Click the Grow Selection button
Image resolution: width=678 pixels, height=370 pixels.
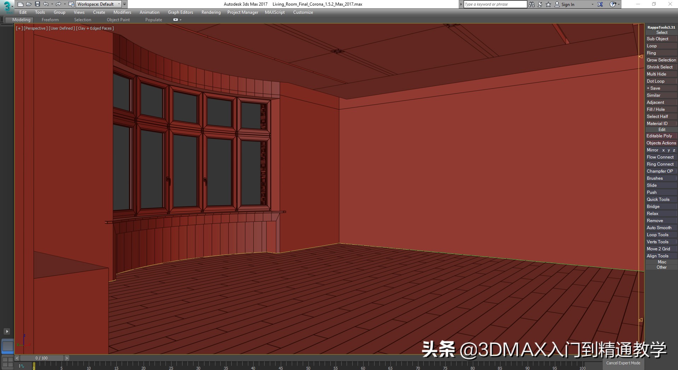point(661,60)
